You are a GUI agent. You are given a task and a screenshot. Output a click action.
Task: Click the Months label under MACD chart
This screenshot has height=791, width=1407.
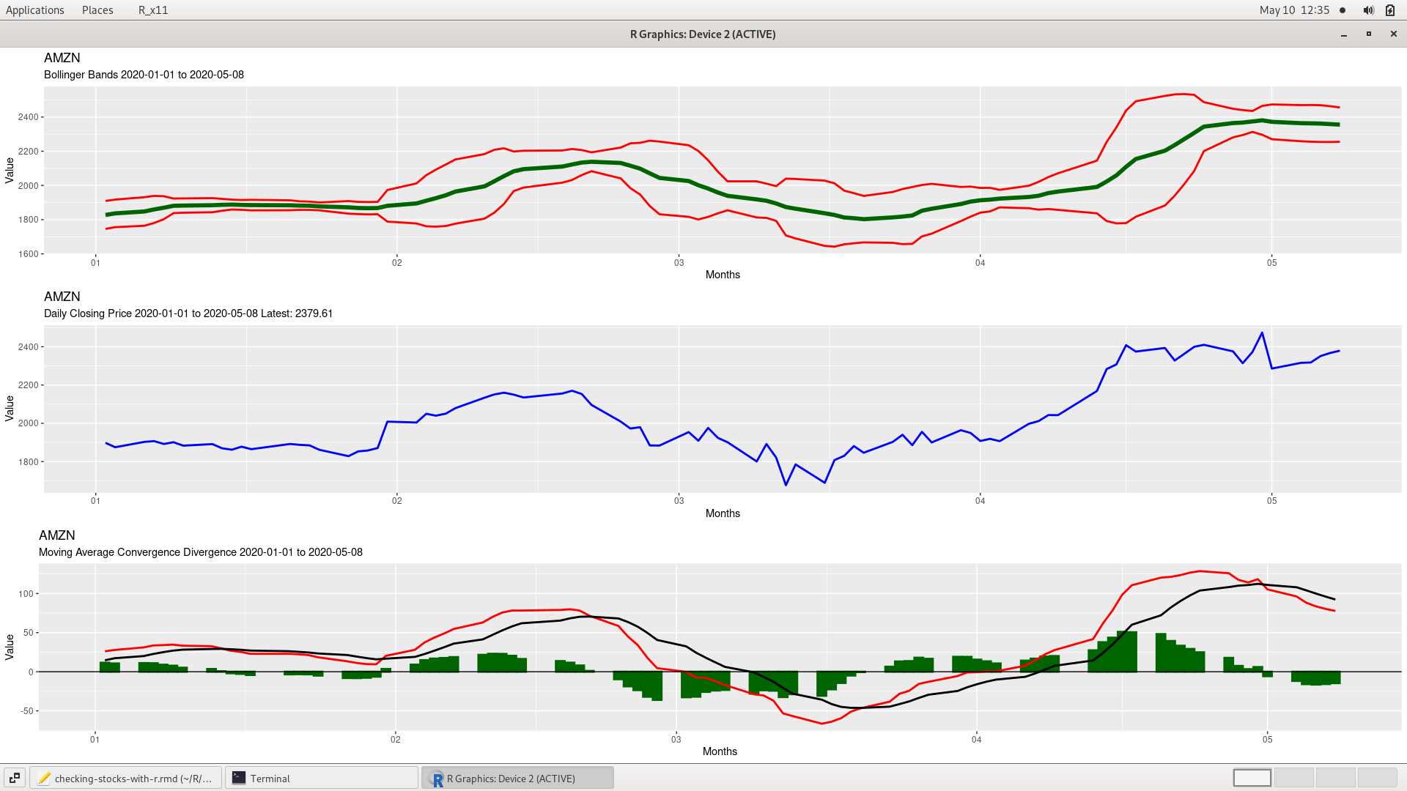pos(720,751)
